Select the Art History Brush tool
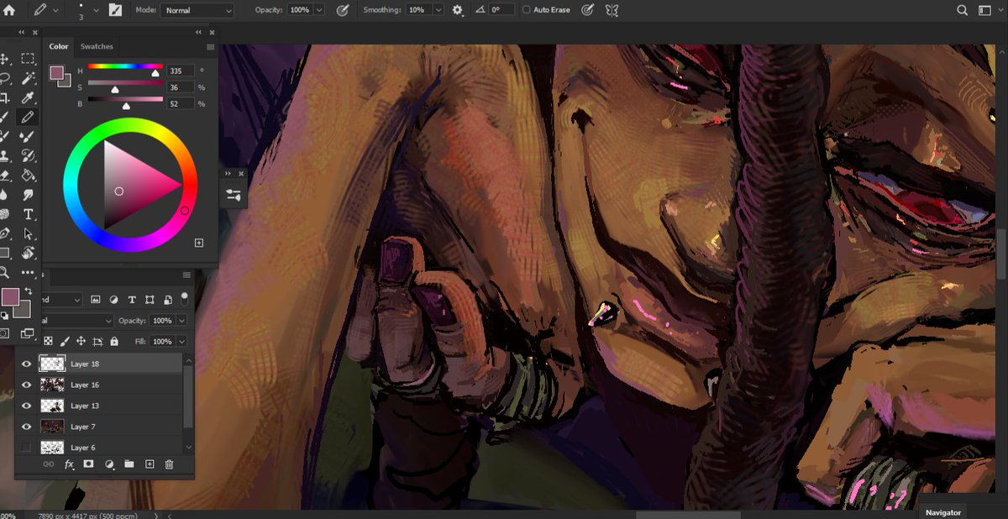The width and height of the screenshot is (1008, 519). coord(28,156)
